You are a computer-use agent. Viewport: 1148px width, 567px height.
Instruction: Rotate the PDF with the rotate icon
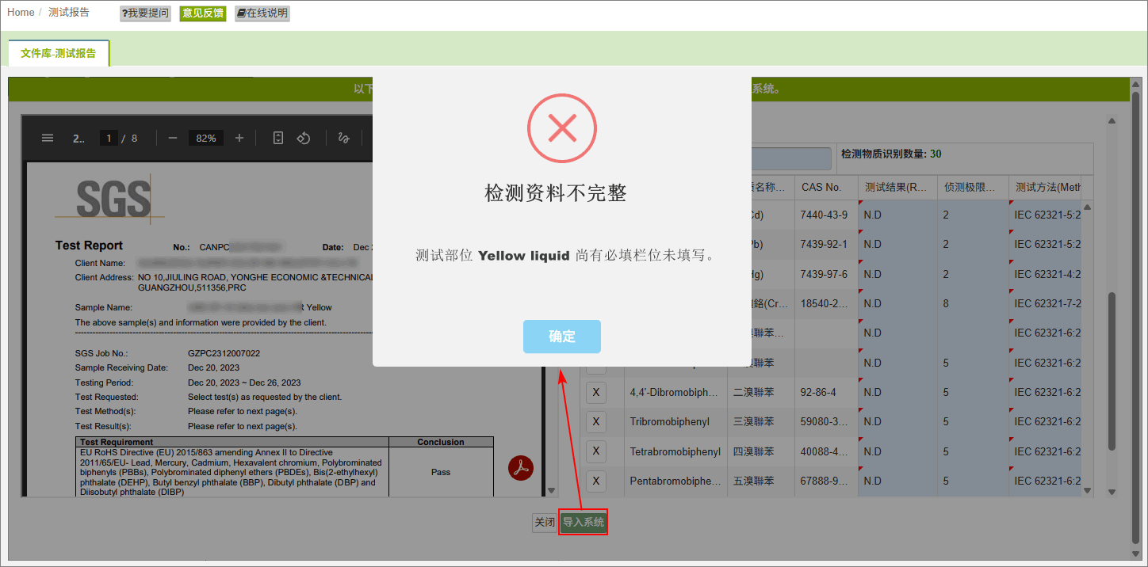304,138
